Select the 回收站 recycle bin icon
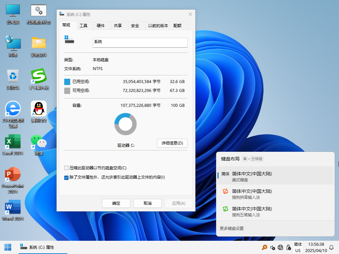This screenshot has width=339, height=254. (x=13, y=79)
